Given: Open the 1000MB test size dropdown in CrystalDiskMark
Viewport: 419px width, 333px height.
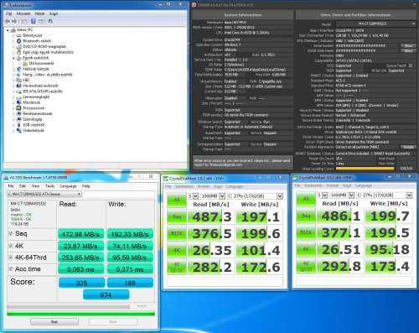Looking at the screenshot, I should (213, 196).
